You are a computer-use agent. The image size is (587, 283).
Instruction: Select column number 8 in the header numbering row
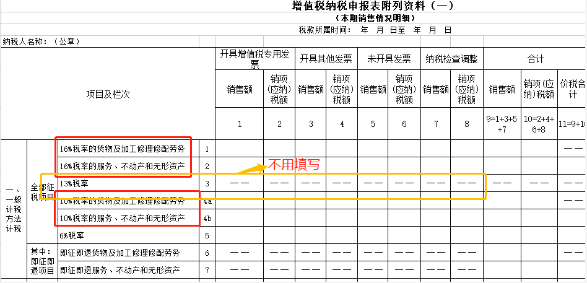[x=467, y=124]
